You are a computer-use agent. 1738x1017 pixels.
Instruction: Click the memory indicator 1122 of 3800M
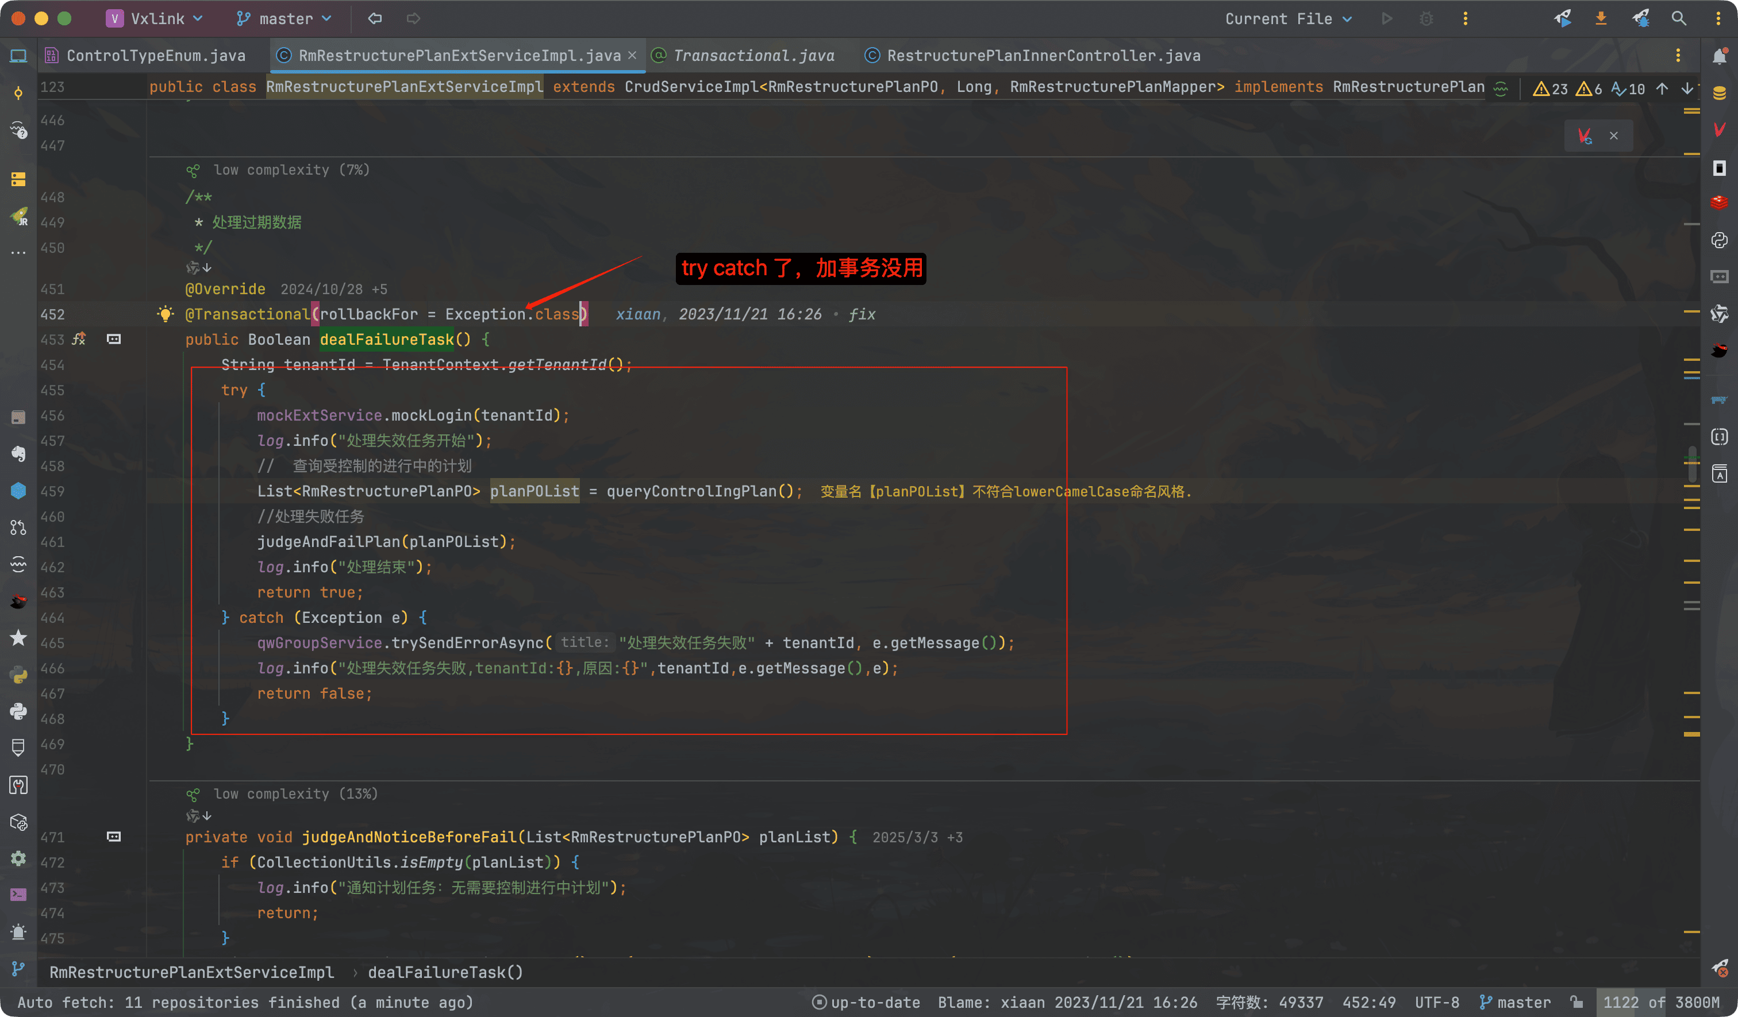[1661, 1002]
